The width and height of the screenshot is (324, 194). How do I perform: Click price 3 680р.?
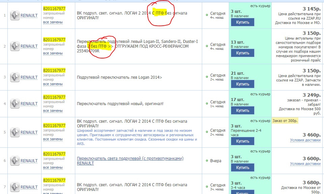[x=312, y=183]
